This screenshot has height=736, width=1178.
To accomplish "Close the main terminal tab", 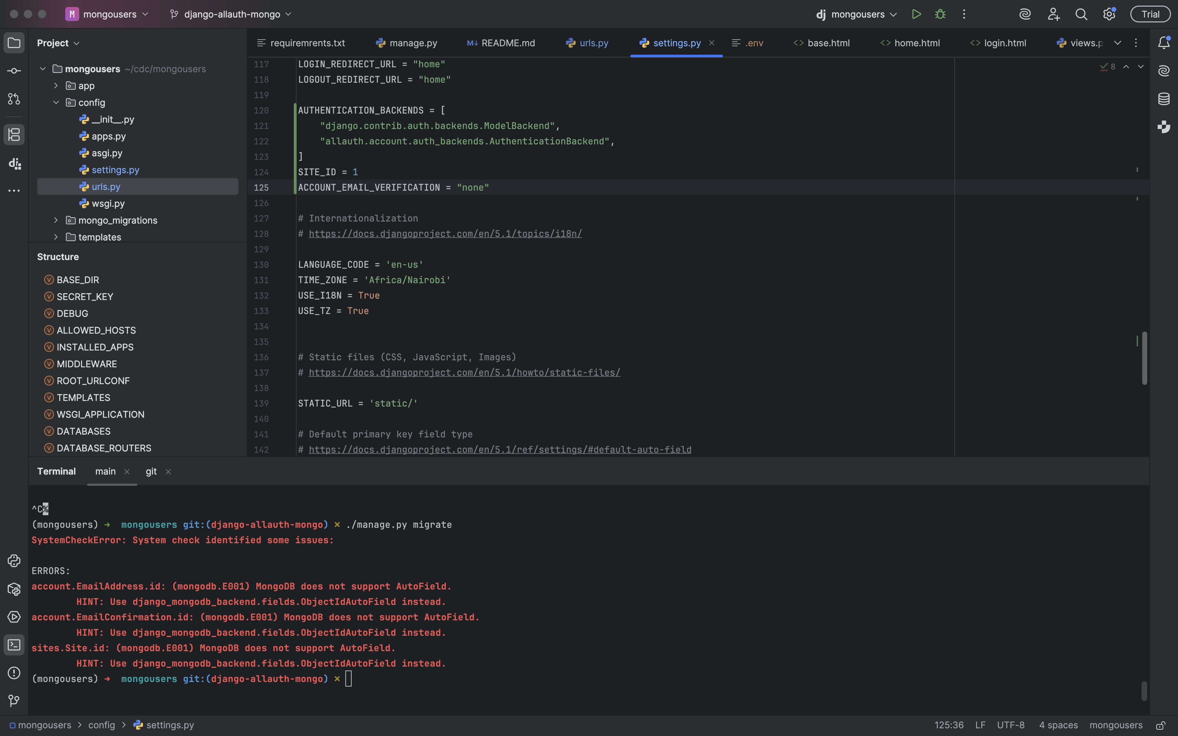I will [127, 472].
